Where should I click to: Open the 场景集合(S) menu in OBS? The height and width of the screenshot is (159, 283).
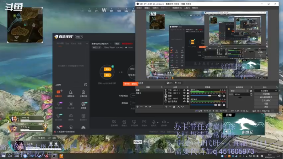coord(177,8)
